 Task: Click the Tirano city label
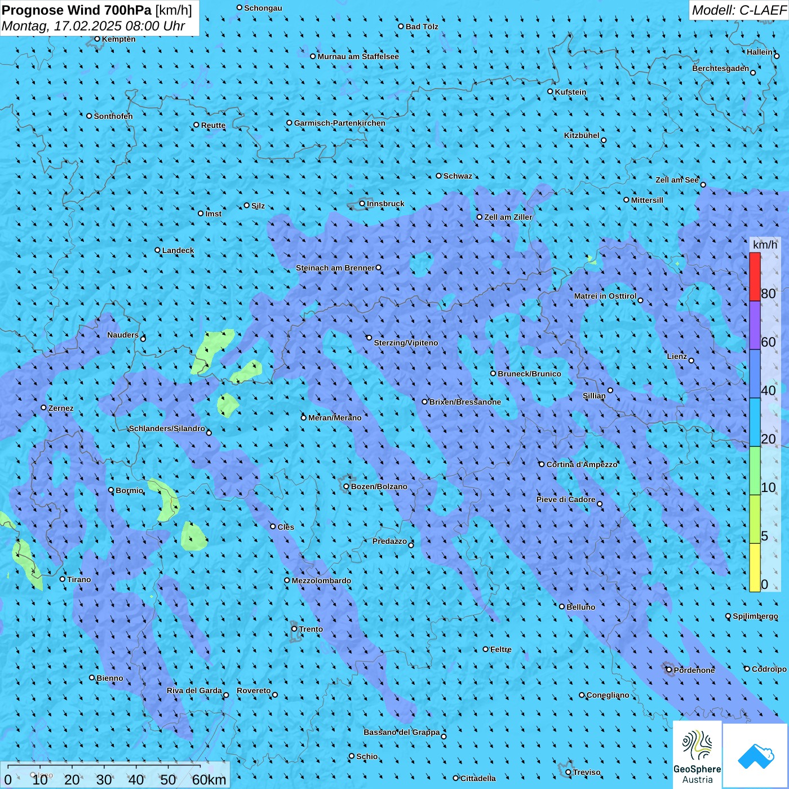click(x=79, y=579)
